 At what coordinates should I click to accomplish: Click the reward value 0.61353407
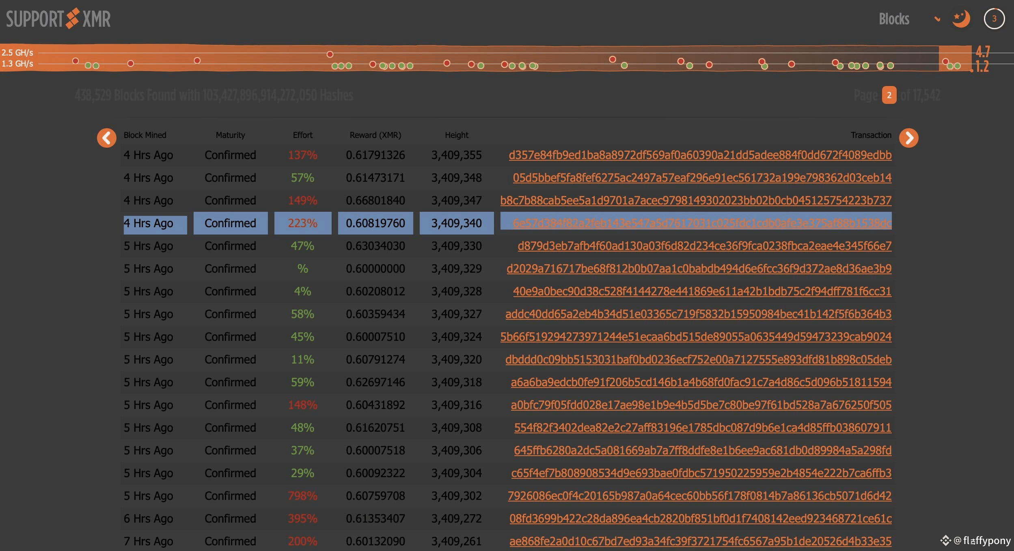375,519
